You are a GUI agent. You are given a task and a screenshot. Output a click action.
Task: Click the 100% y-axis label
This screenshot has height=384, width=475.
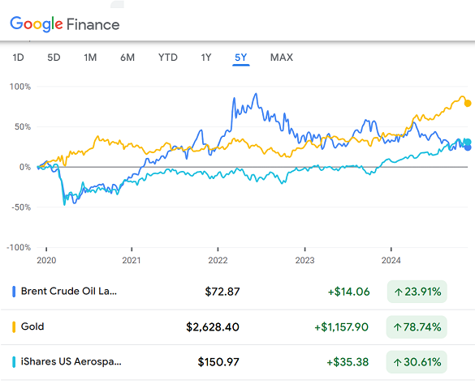20,87
